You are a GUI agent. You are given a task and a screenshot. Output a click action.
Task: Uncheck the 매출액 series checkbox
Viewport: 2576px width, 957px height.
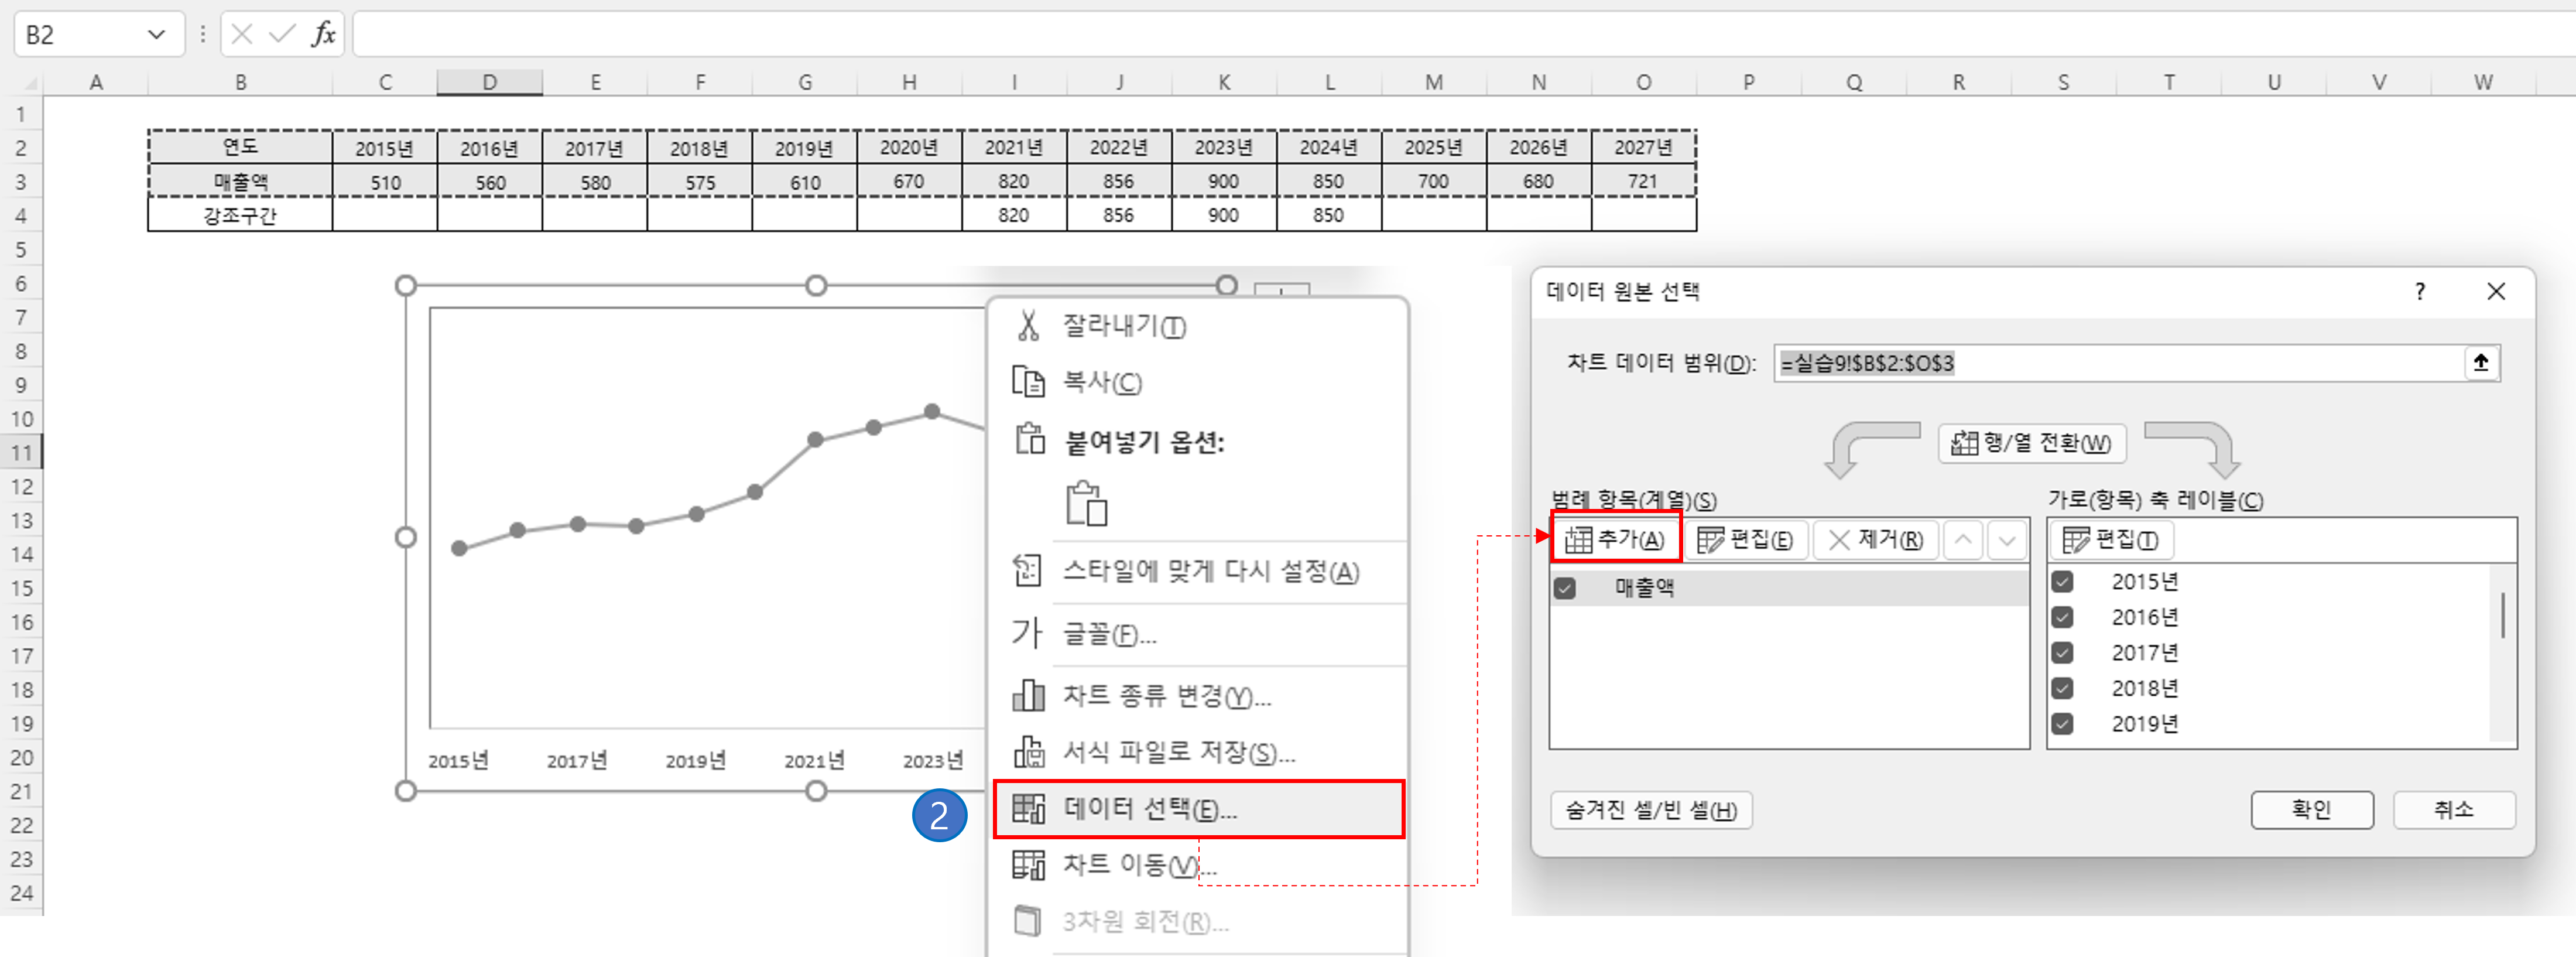[1566, 588]
